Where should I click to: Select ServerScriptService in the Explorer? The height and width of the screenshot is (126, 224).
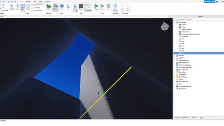click(x=185, y=68)
